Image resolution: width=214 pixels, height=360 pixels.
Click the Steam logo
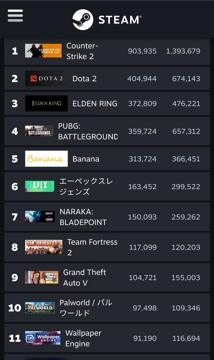tap(107, 20)
